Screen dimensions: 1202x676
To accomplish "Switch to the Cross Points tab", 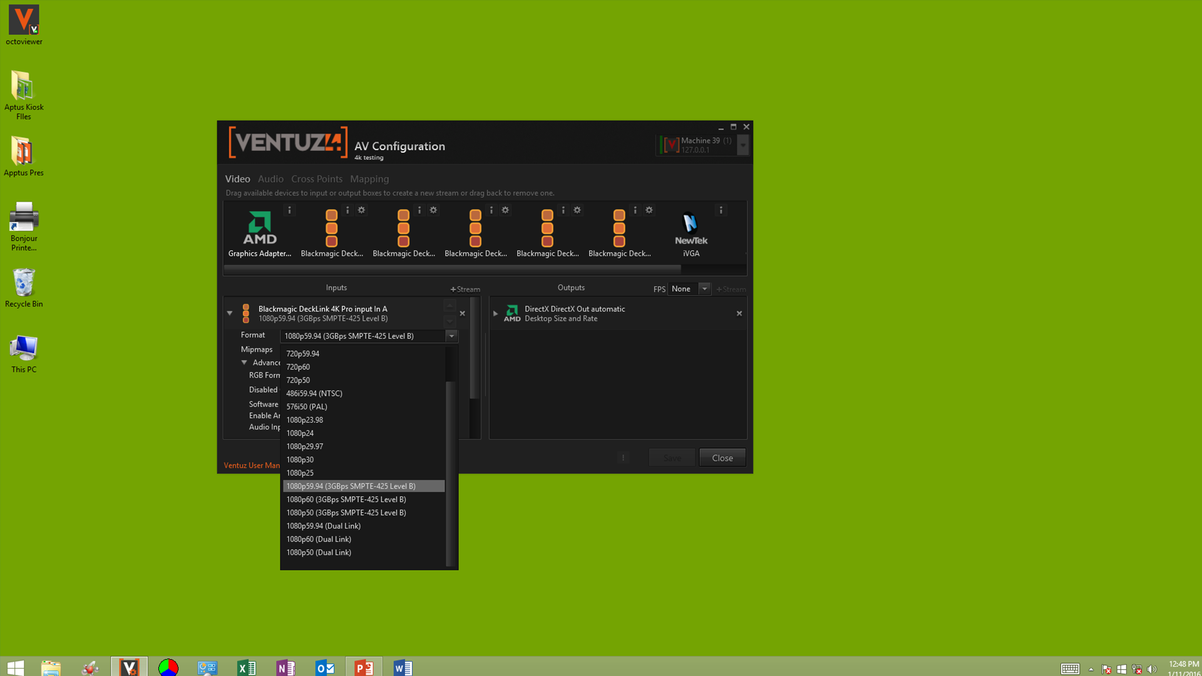I will click(316, 179).
